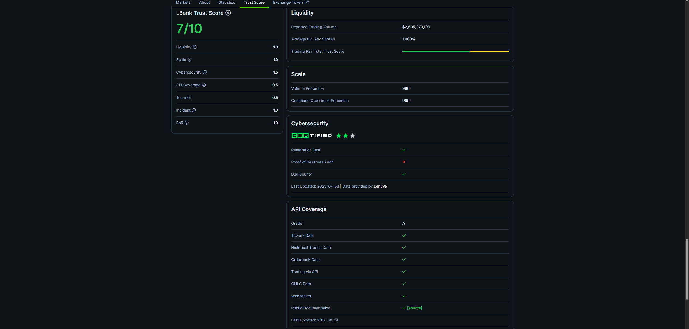Open the Statistics tab
The height and width of the screenshot is (329, 689).
pos(227,2)
